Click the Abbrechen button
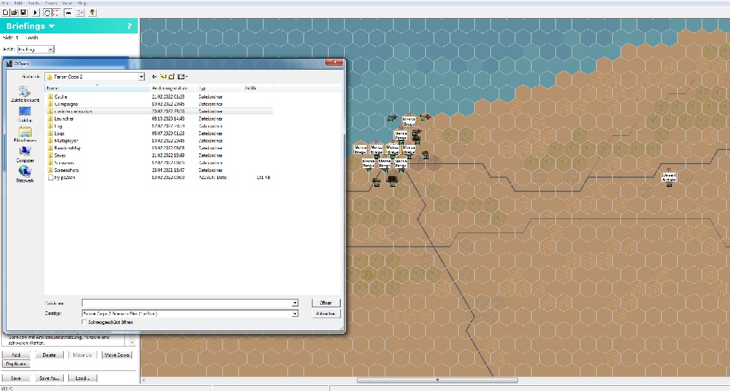 click(x=326, y=314)
